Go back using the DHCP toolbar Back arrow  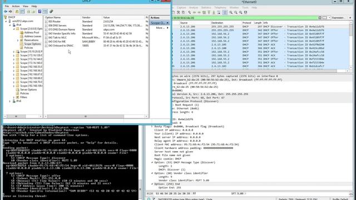[x=6, y=12]
